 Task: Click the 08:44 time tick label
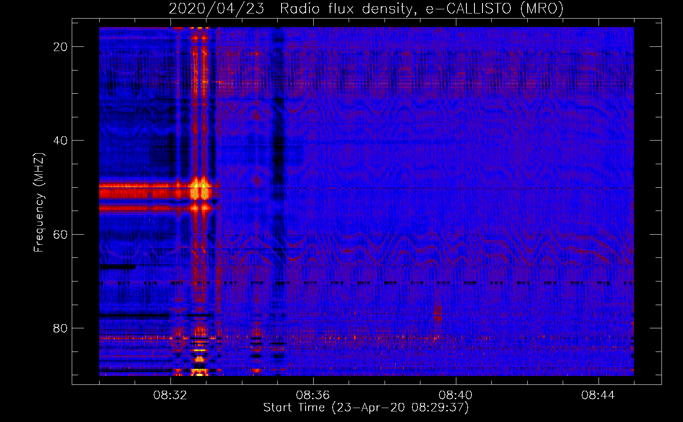click(598, 395)
